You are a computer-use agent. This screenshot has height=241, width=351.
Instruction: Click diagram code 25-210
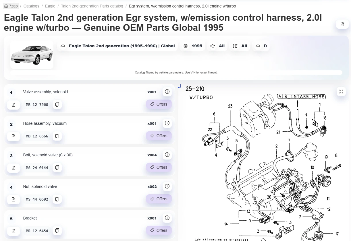195,89
